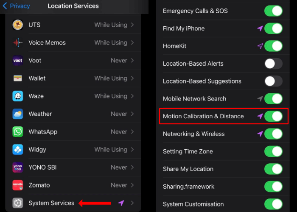
Task: Tap the Zomato app icon
Action: tap(18, 185)
